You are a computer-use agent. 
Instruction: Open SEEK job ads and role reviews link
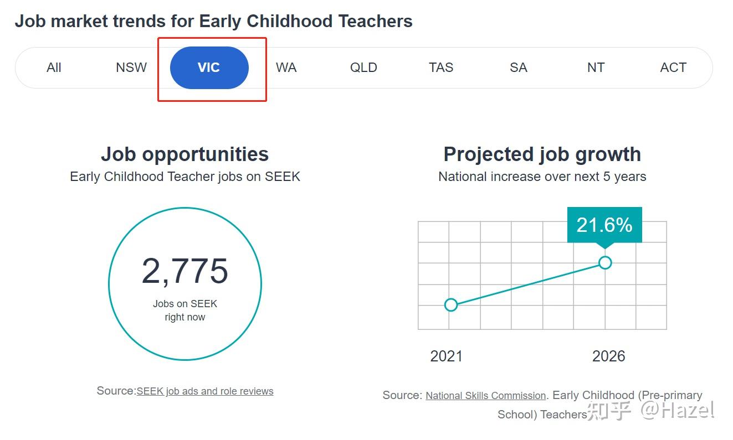[205, 391]
